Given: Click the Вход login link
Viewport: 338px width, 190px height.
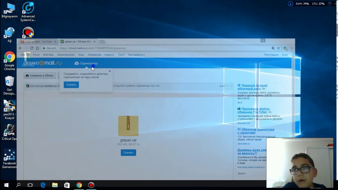Looking at the screenshot, I should pos(285,55).
